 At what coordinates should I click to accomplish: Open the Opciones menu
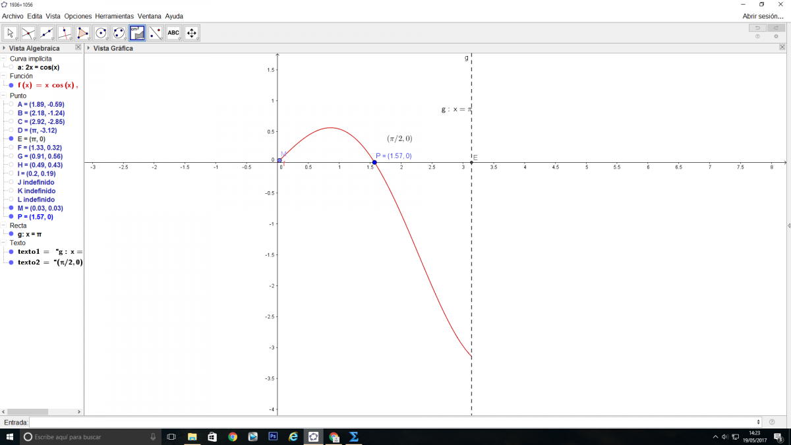pyautogui.click(x=78, y=16)
